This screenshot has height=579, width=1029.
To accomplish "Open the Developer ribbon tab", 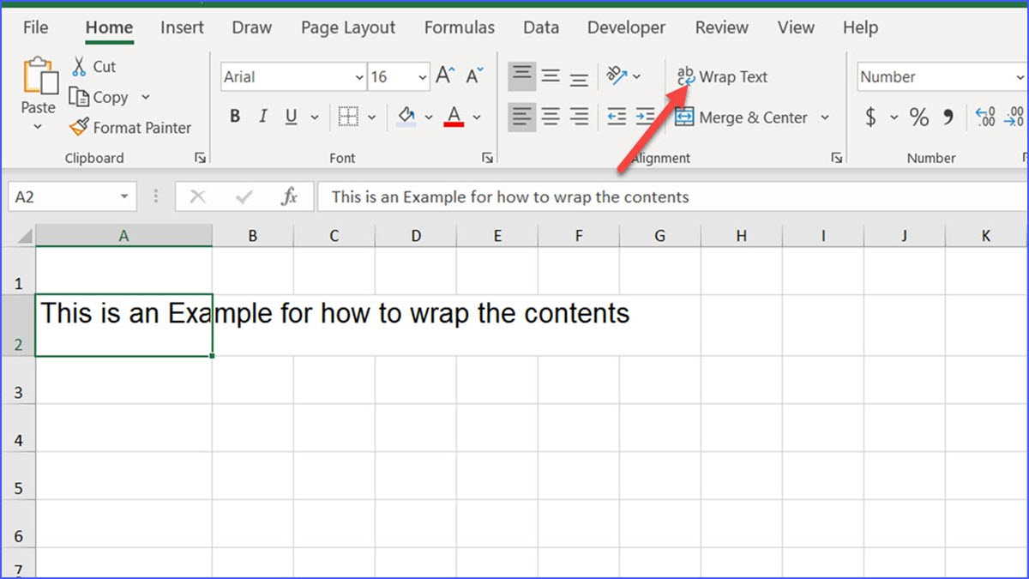I will point(626,27).
